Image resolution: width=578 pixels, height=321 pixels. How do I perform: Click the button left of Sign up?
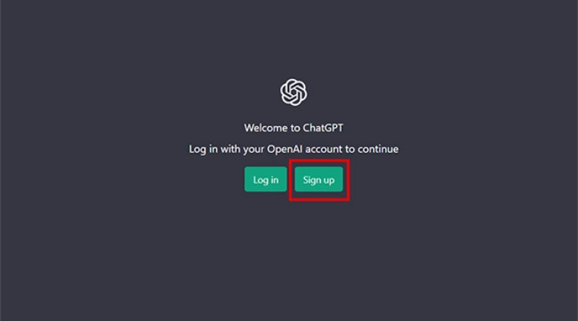(265, 180)
